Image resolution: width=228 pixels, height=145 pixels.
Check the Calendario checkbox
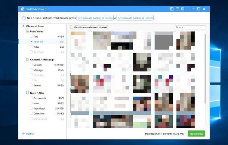(x=31, y=113)
